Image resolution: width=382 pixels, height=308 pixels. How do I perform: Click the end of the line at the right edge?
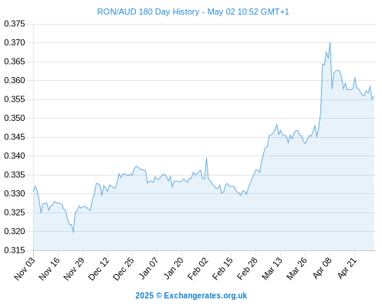(374, 96)
